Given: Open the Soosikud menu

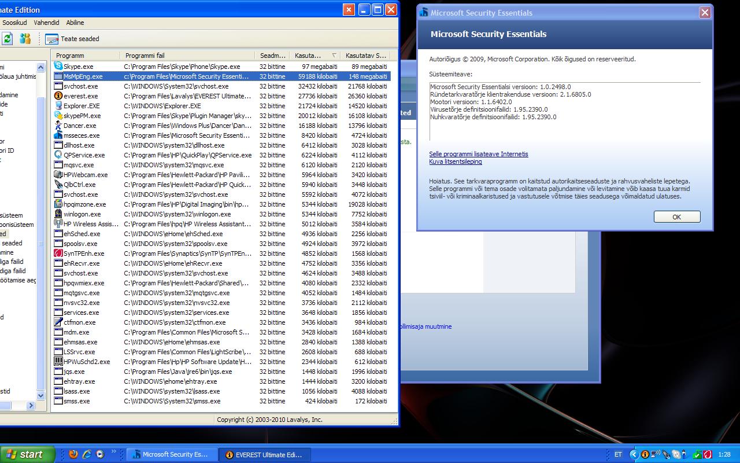Looking at the screenshot, I should [14, 23].
